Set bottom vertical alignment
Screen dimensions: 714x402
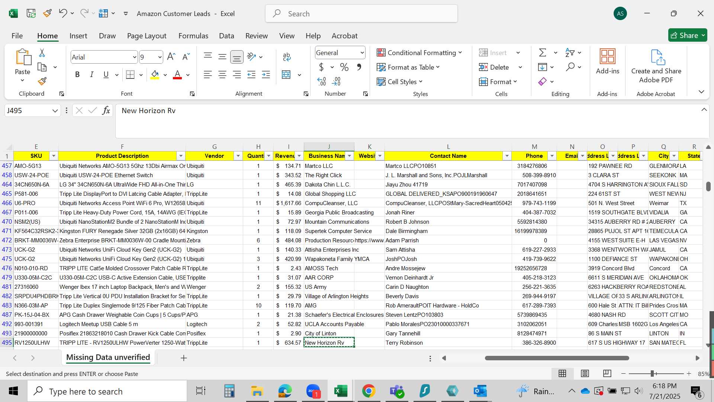point(237,57)
